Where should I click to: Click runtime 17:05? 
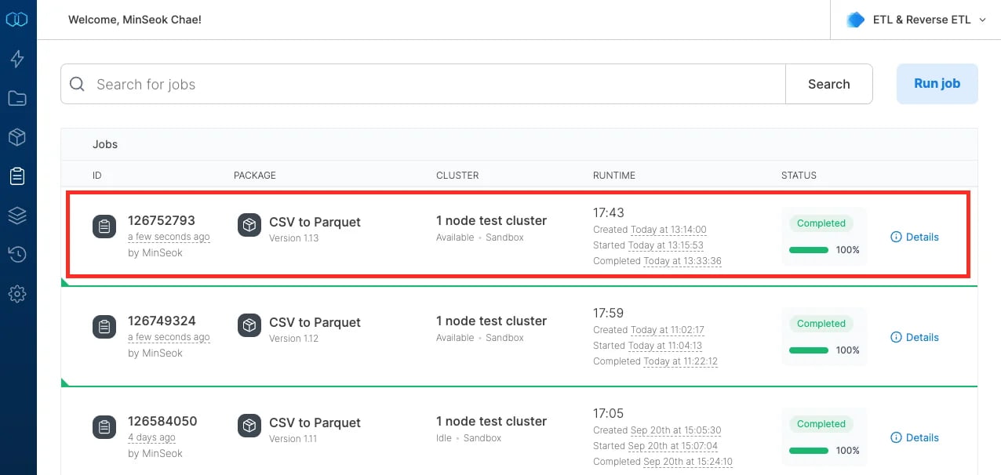(608, 413)
